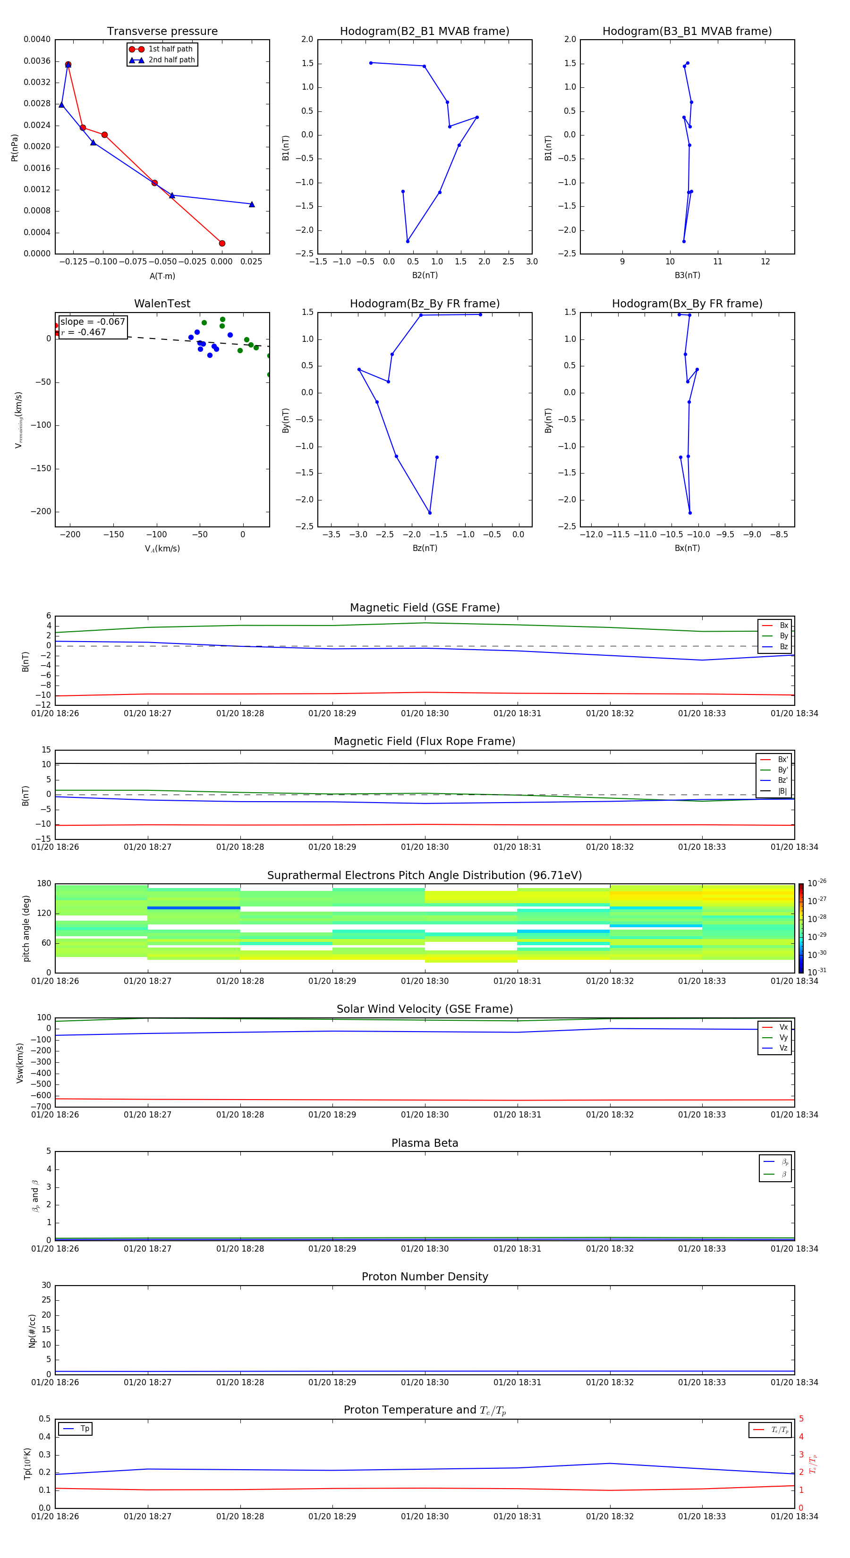The image size is (850, 1558).
Task: Click '01/20 18:26' tick under GSE Magnetic Field plot
Action: (x=55, y=714)
